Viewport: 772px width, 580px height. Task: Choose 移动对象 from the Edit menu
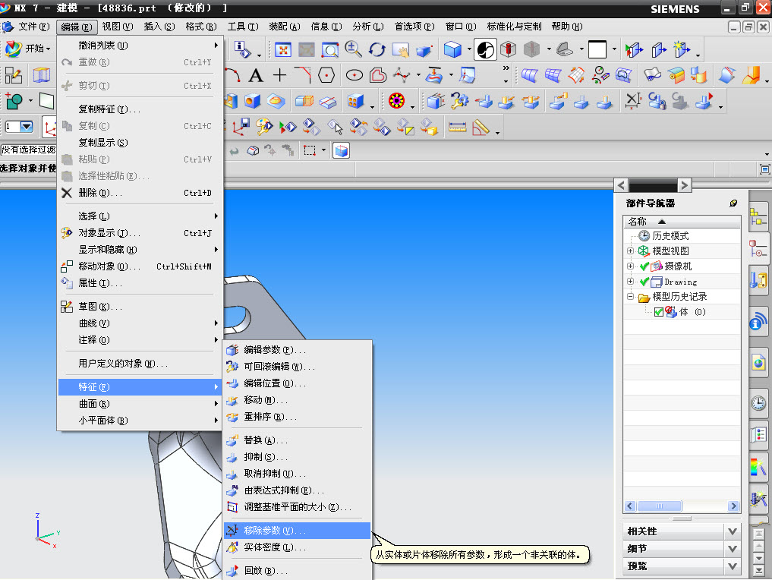pos(140,266)
